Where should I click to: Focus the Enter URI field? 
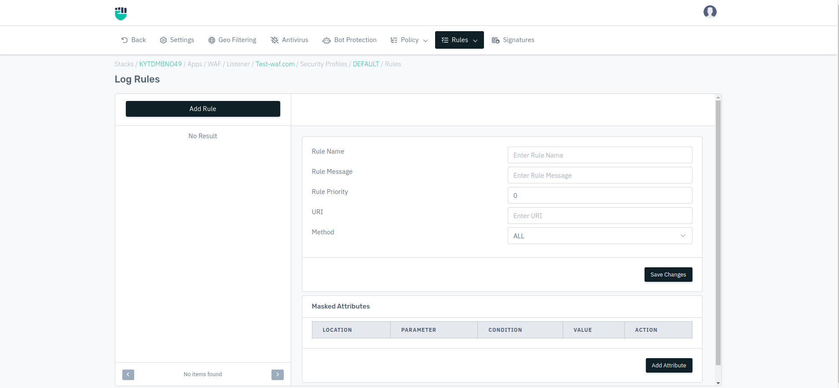[600, 216]
